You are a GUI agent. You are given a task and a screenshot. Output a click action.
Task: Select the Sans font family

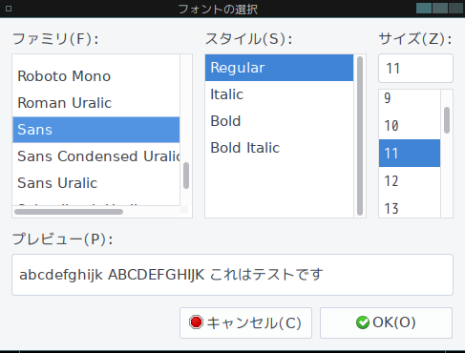tap(96, 130)
